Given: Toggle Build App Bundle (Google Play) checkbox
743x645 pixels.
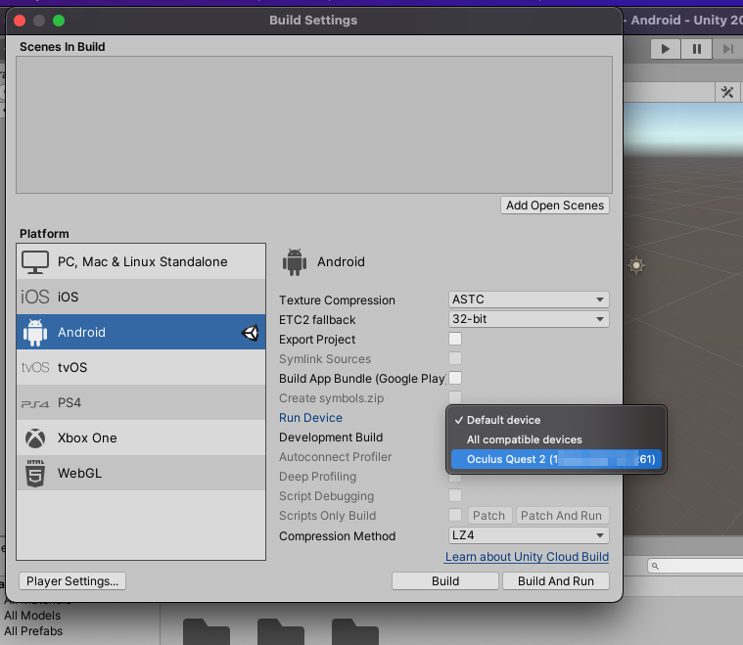Looking at the screenshot, I should point(455,378).
